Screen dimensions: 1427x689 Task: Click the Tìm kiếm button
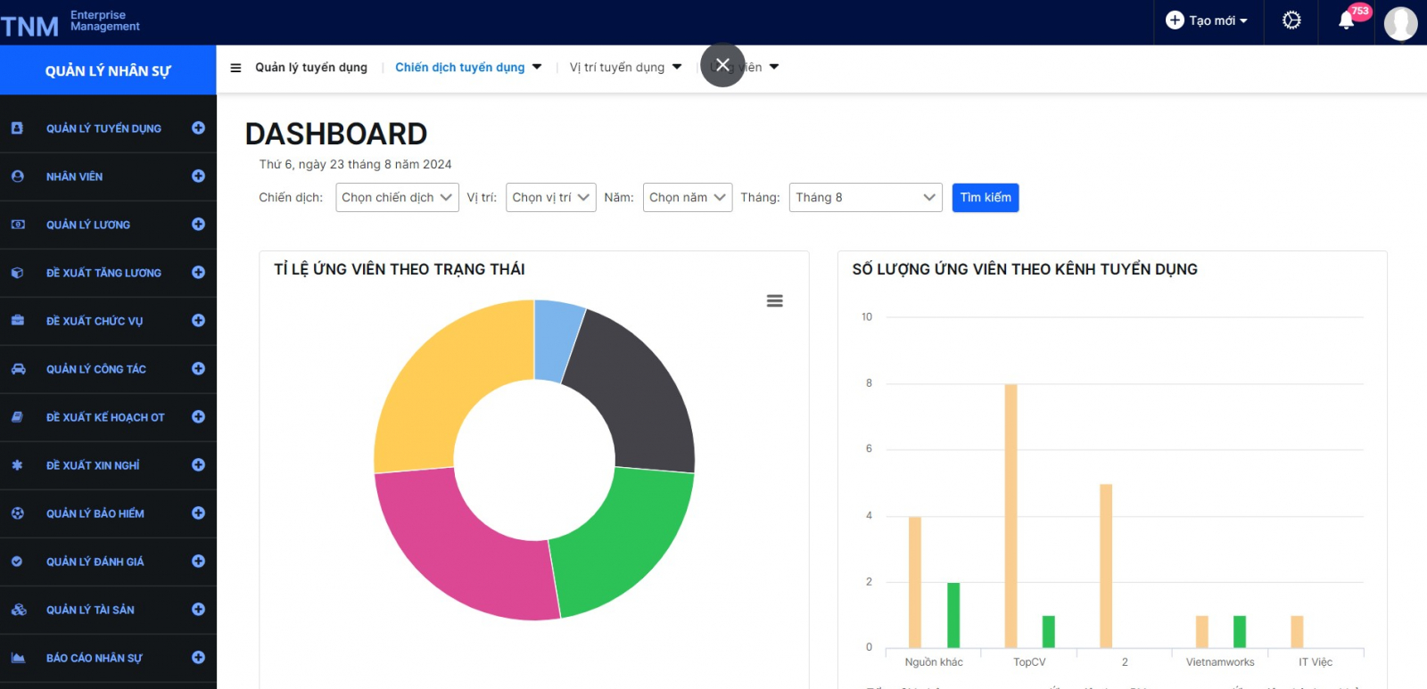[x=986, y=198]
